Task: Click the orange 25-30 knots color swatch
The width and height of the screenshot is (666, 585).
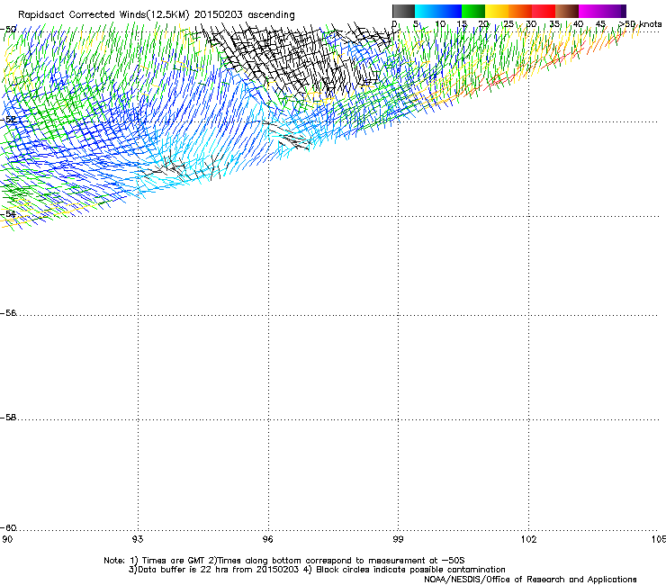Action: point(520,11)
